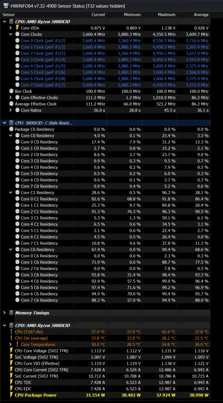Expand the Core Temperatures row

pos(10,344)
